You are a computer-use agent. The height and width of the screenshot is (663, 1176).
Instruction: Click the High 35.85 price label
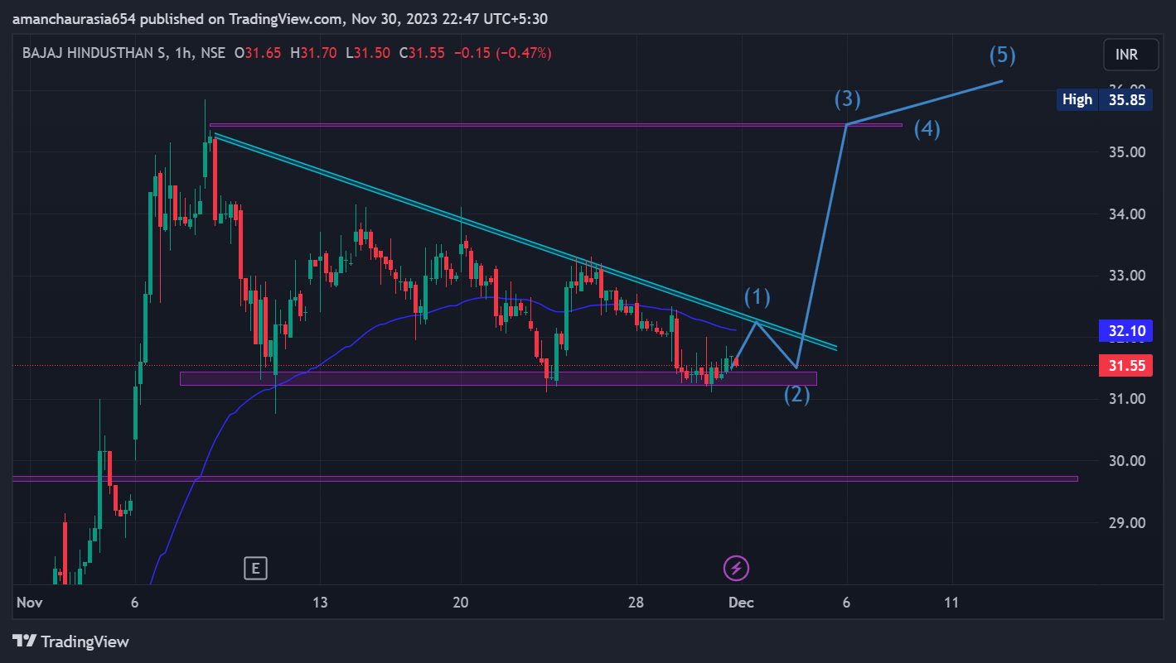1106,99
